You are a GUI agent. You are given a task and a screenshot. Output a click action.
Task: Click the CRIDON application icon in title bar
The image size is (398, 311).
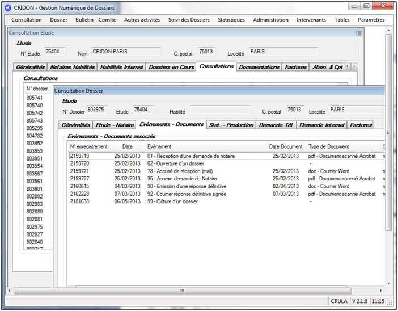[x=7, y=7]
